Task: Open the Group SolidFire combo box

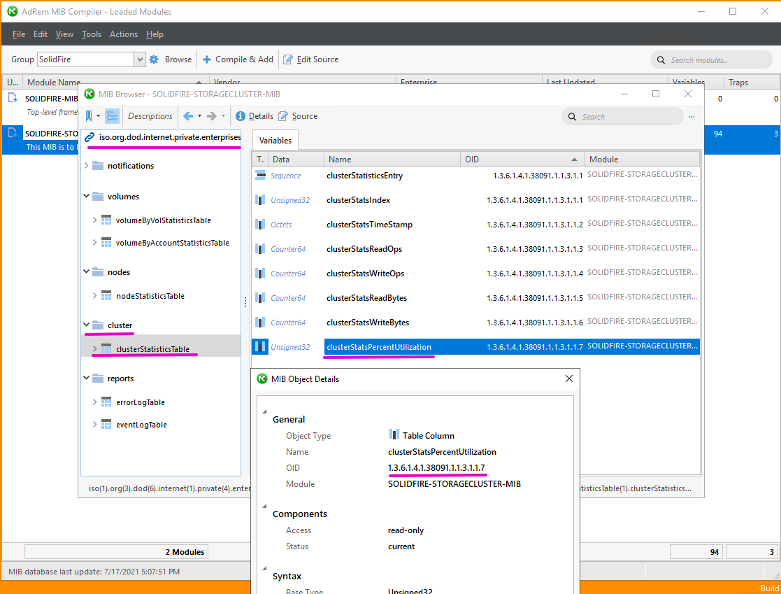Action: [91, 59]
